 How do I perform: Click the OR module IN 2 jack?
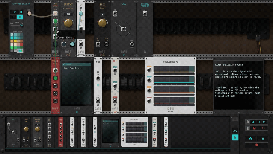[81, 29]
